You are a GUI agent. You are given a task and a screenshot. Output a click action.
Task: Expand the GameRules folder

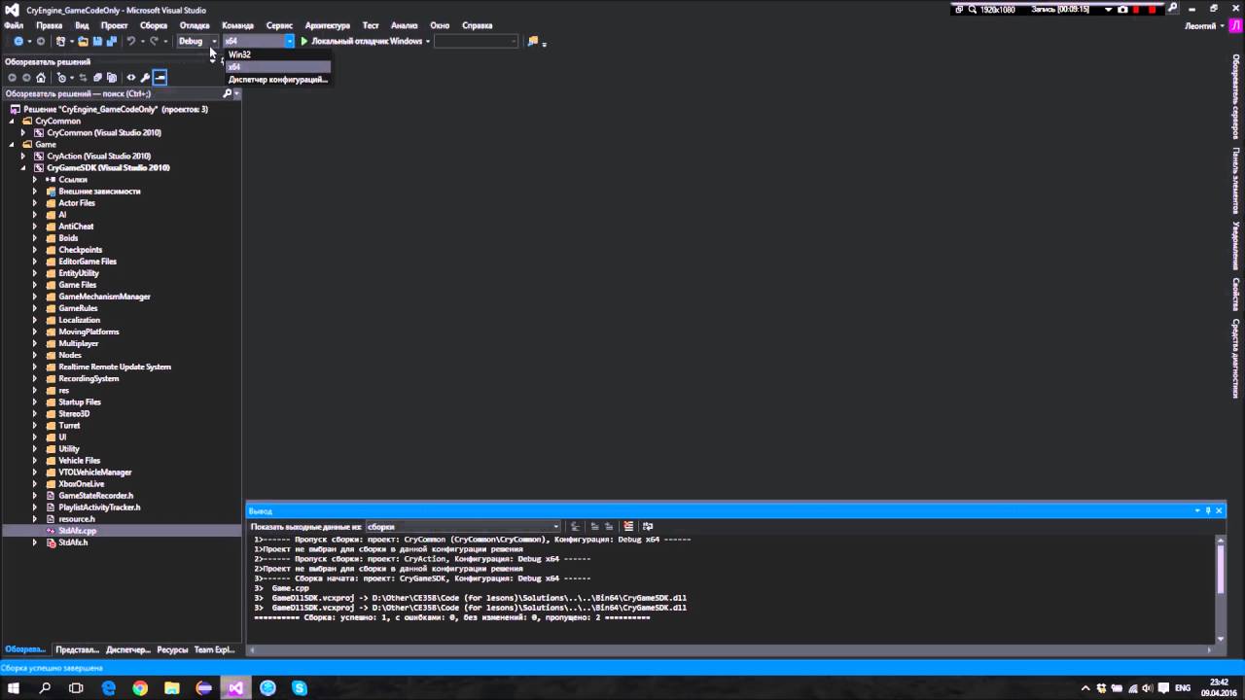click(x=35, y=308)
